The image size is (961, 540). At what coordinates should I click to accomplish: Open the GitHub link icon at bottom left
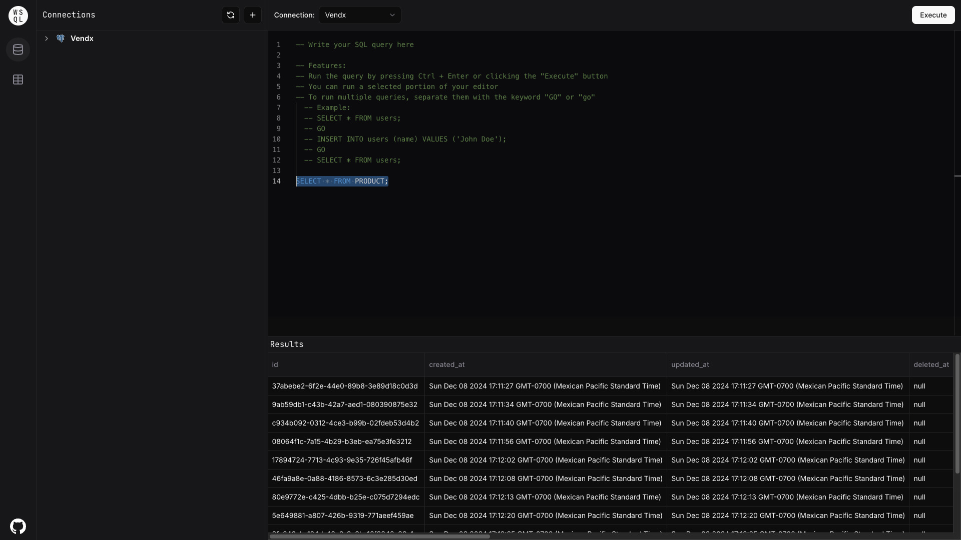pos(18,526)
